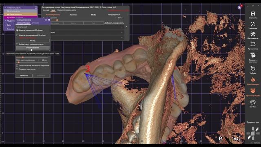Open the Данные tab in series panel
Screen dimensions: 261x147
click(x=46, y=10)
